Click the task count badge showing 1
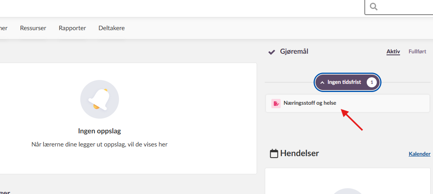Screen dimensions: 433x194 tap(372, 82)
